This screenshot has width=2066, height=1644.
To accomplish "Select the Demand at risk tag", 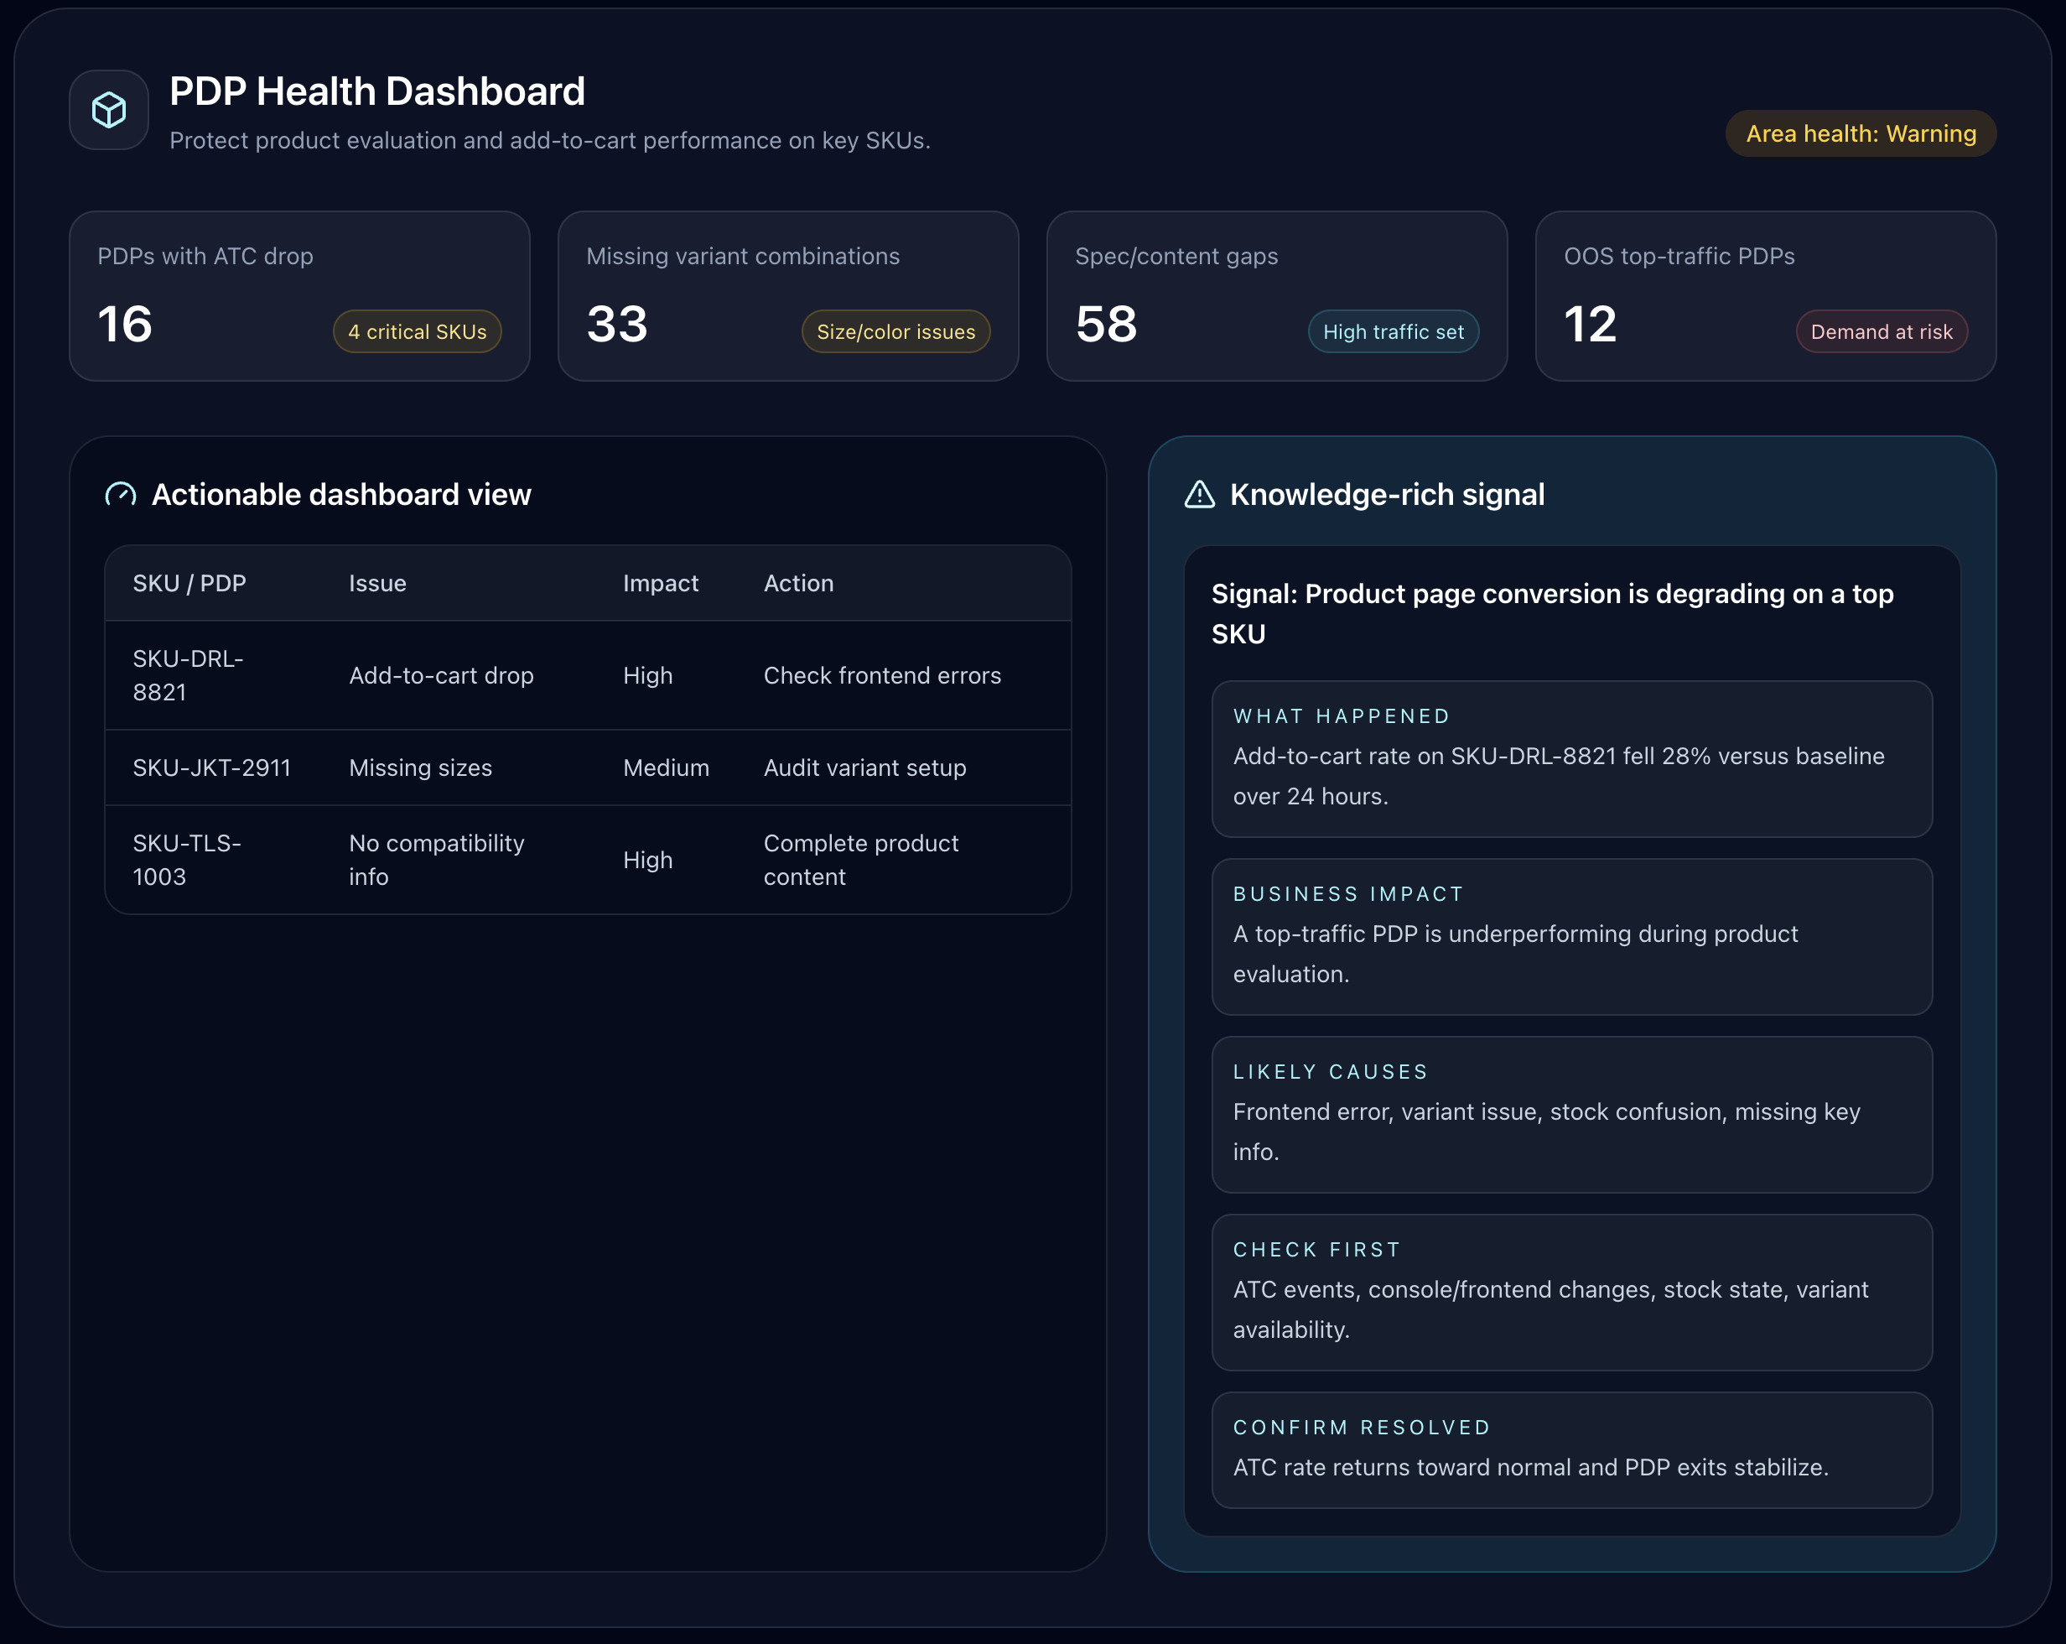I will pos(1880,331).
